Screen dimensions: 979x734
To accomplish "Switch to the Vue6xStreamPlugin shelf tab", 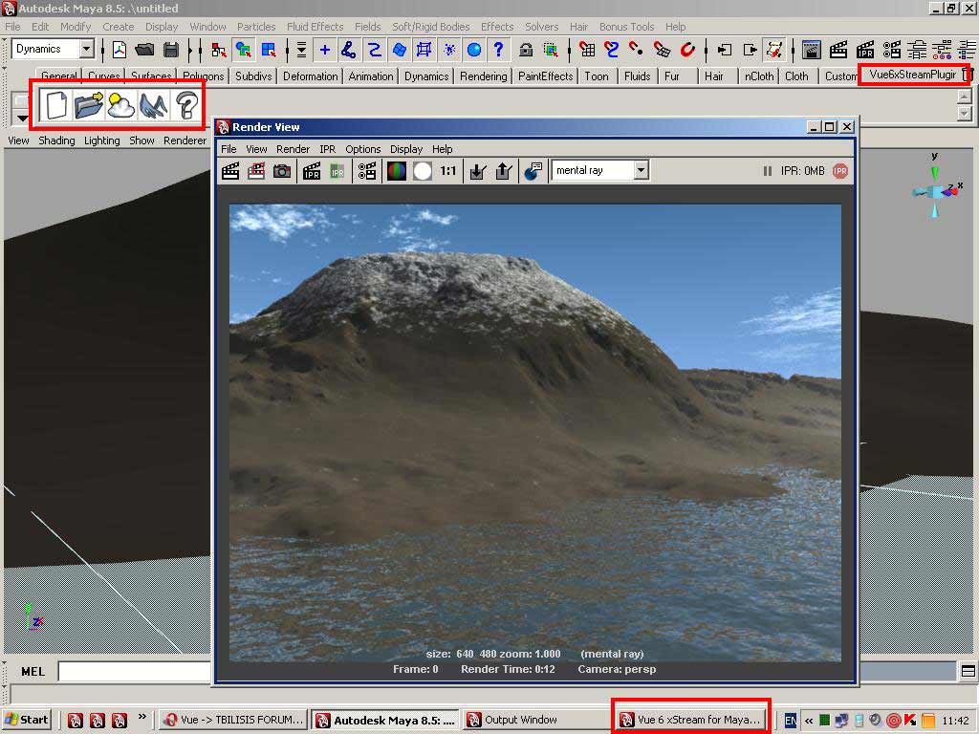I will click(912, 75).
